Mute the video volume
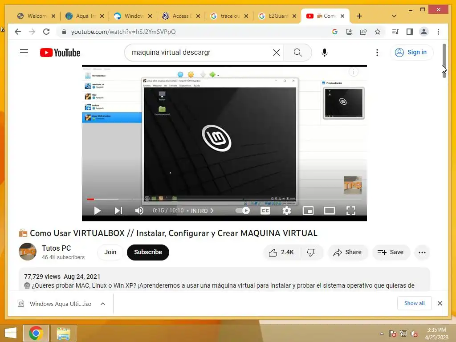Viewport: 456px width, 342px height. click(139, 211)
